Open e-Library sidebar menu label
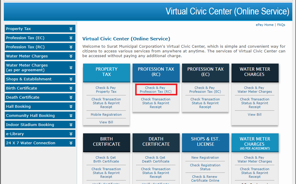This screenshot has width=296, height=184. [x=15, y=134]
